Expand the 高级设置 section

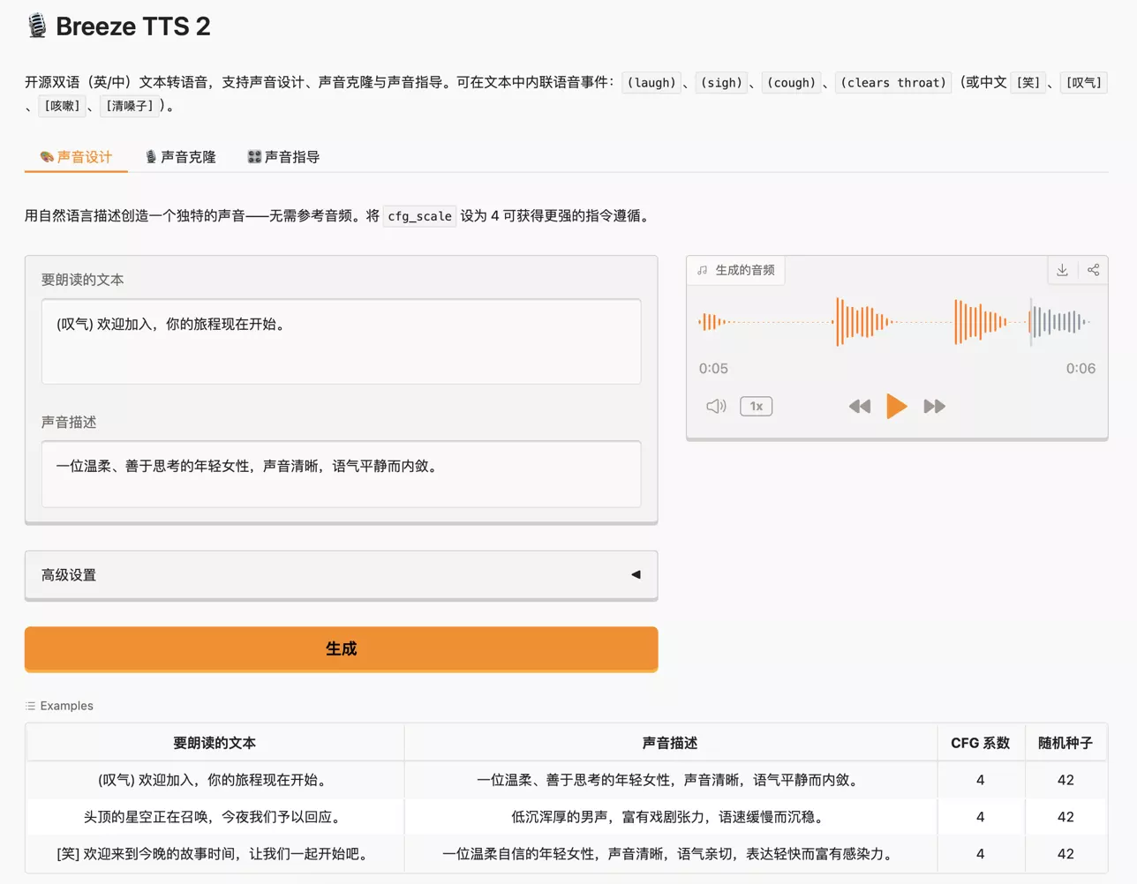point(341,574)
